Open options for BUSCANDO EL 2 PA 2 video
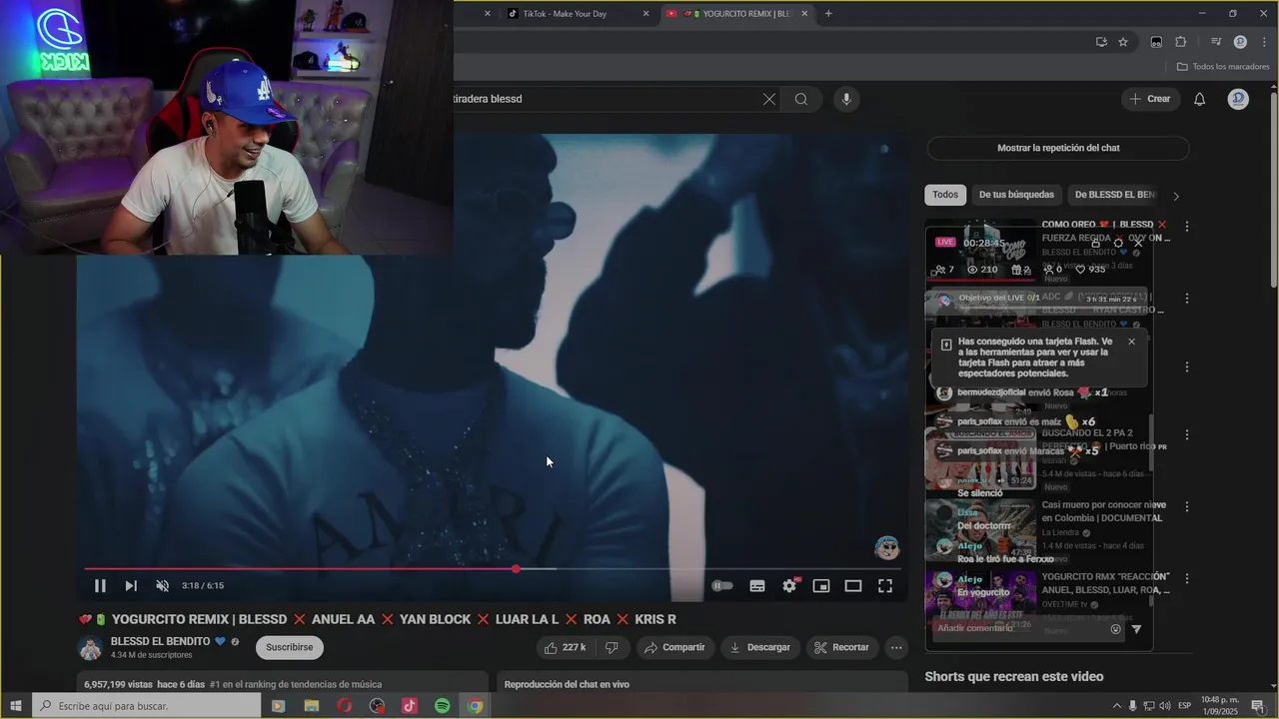 1187,434
